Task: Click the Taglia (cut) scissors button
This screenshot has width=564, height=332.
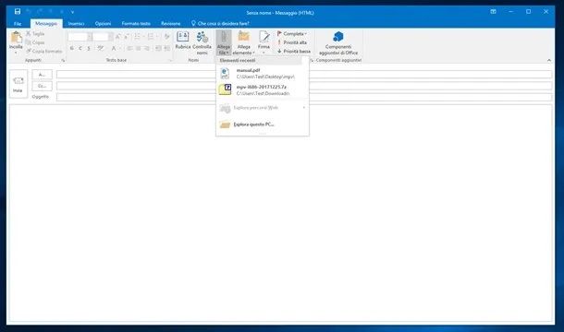Action: click(35, 33)
